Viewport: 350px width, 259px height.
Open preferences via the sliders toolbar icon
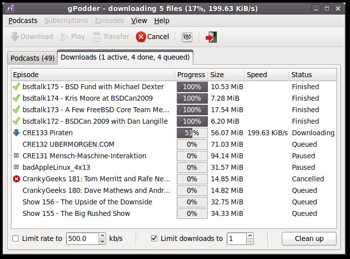point(187,37)
